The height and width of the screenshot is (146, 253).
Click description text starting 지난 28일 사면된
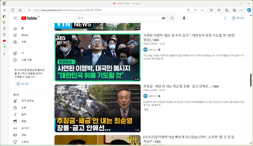pos(194,57)
